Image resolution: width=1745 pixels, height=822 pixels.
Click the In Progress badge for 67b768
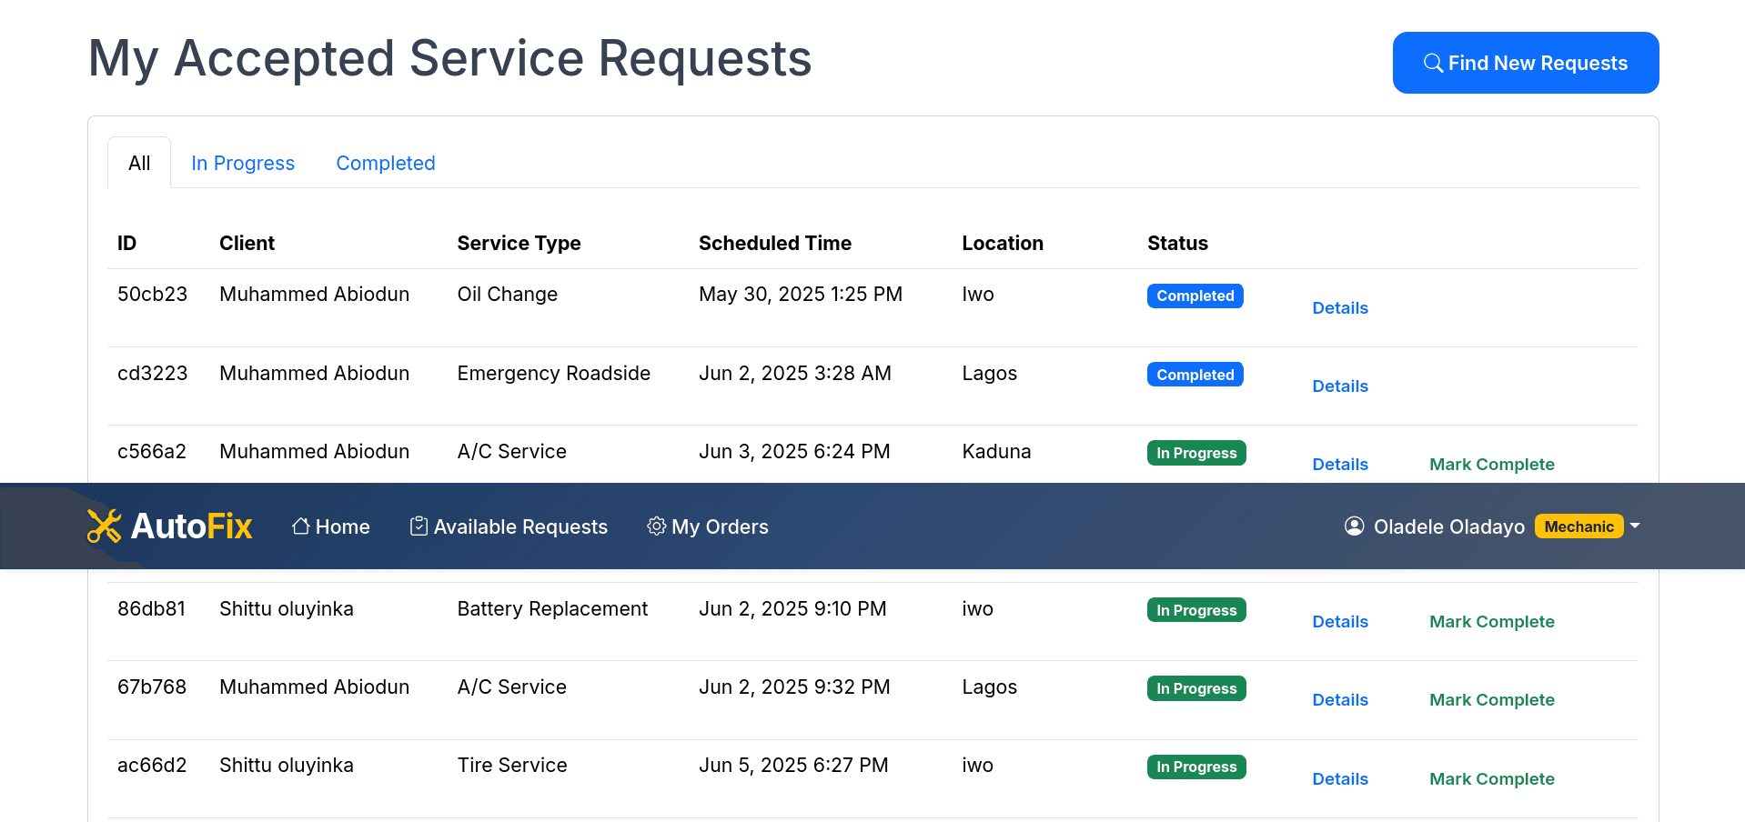pyautogui.click(x=1196, y=688)
